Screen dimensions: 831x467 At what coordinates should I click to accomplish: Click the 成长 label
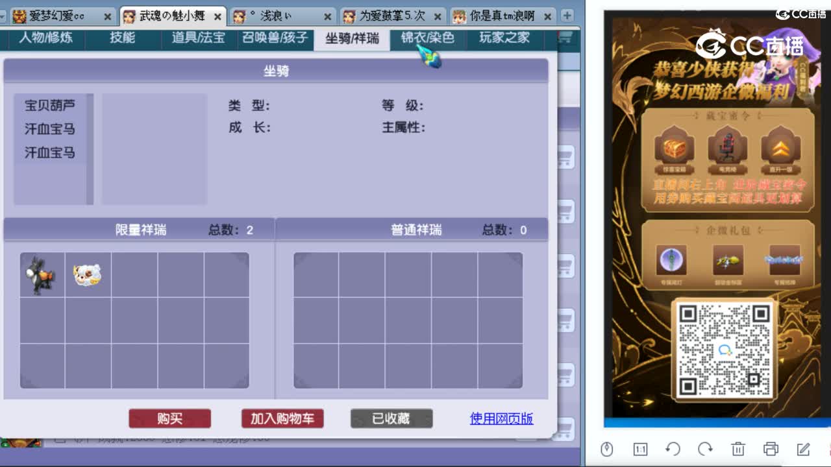click(x=249, y=127)
